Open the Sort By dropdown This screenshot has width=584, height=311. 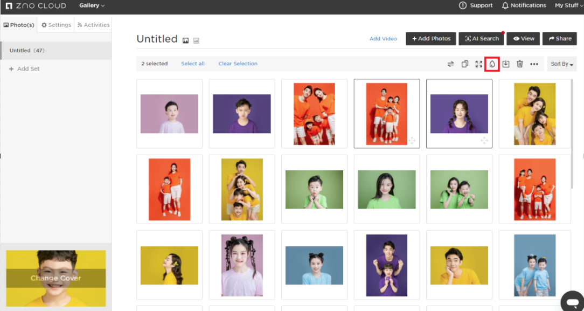click(562, 64)
